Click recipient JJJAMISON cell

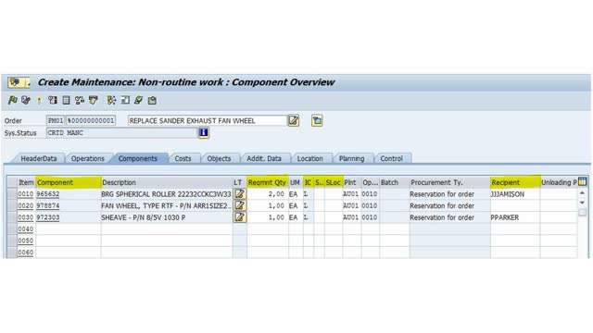[x=515, y=194]
